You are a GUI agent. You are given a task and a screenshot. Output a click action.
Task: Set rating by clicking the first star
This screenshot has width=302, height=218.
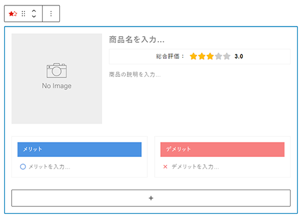point(193,56)
